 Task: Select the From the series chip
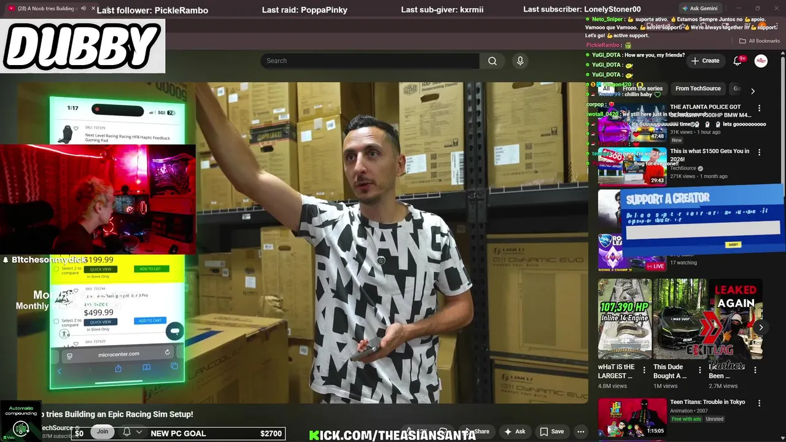[642, 88]
